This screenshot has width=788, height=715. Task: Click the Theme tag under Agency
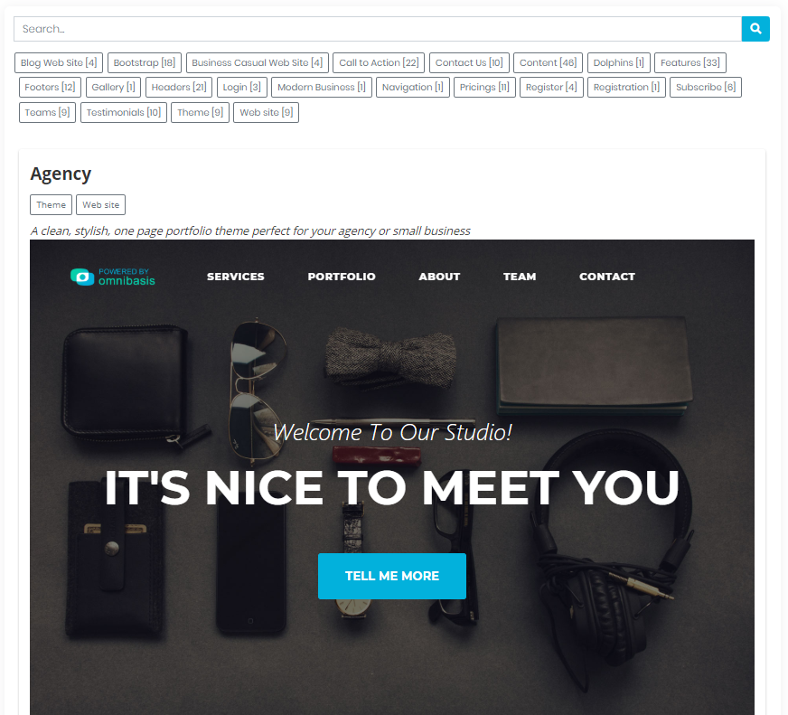click(52, 205)
